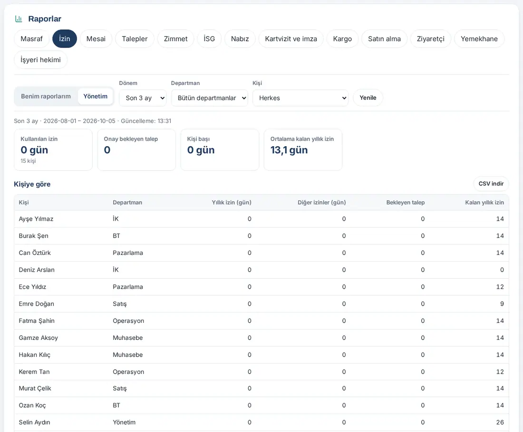Click the Kişi column header
This screenshot has width=523, height=432.
click(x=24, y=203)
